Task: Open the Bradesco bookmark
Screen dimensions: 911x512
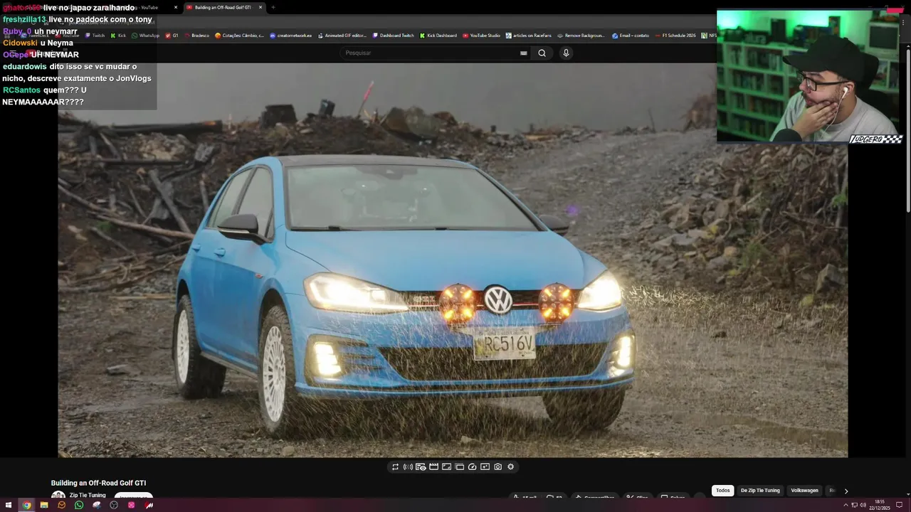Action: 196,36
